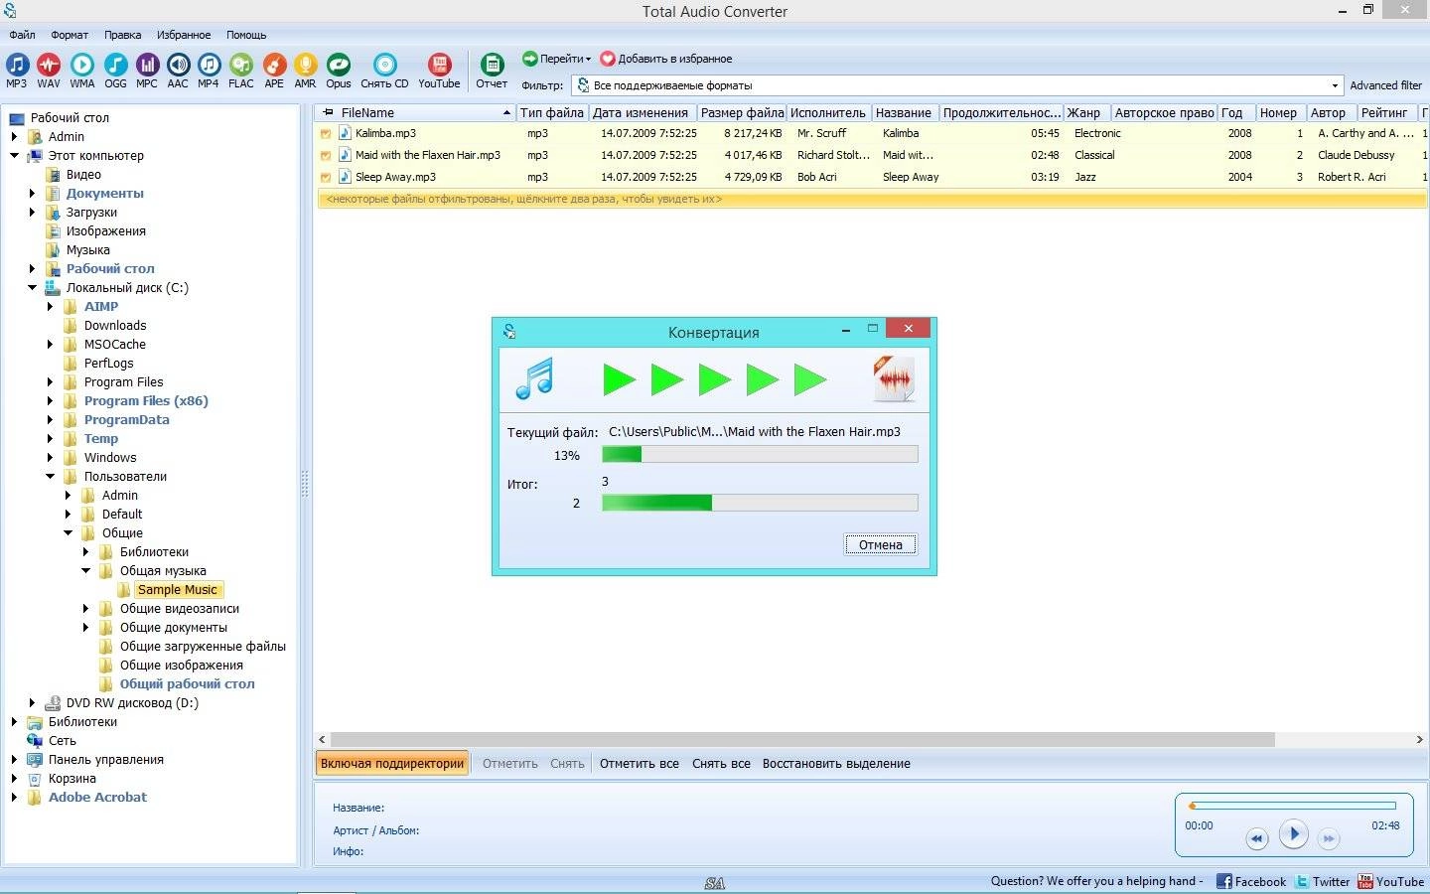Select OGG output format
The image size is (1430, 894).
pos(115,71)
